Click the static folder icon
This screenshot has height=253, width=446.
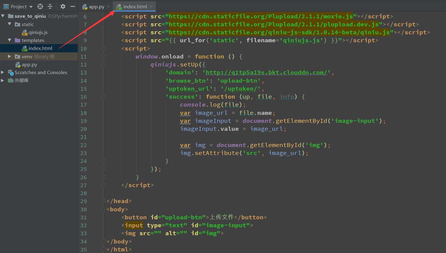(17, 24)
